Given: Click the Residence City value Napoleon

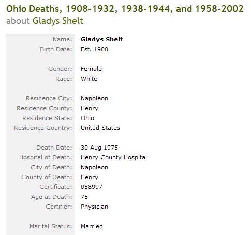Looking at the screenshot, I should click(x=94, y=98).
